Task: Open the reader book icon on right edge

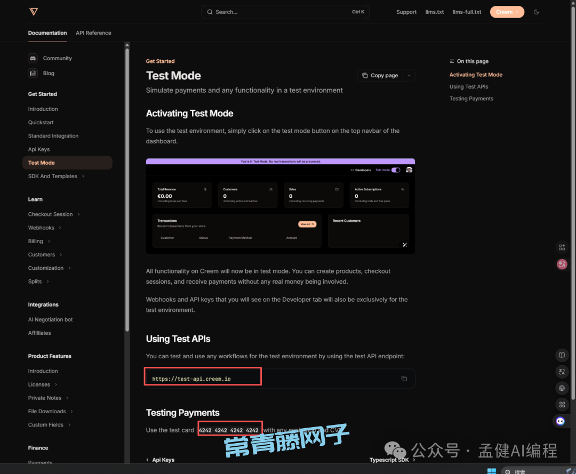Action: click(561, 355)
